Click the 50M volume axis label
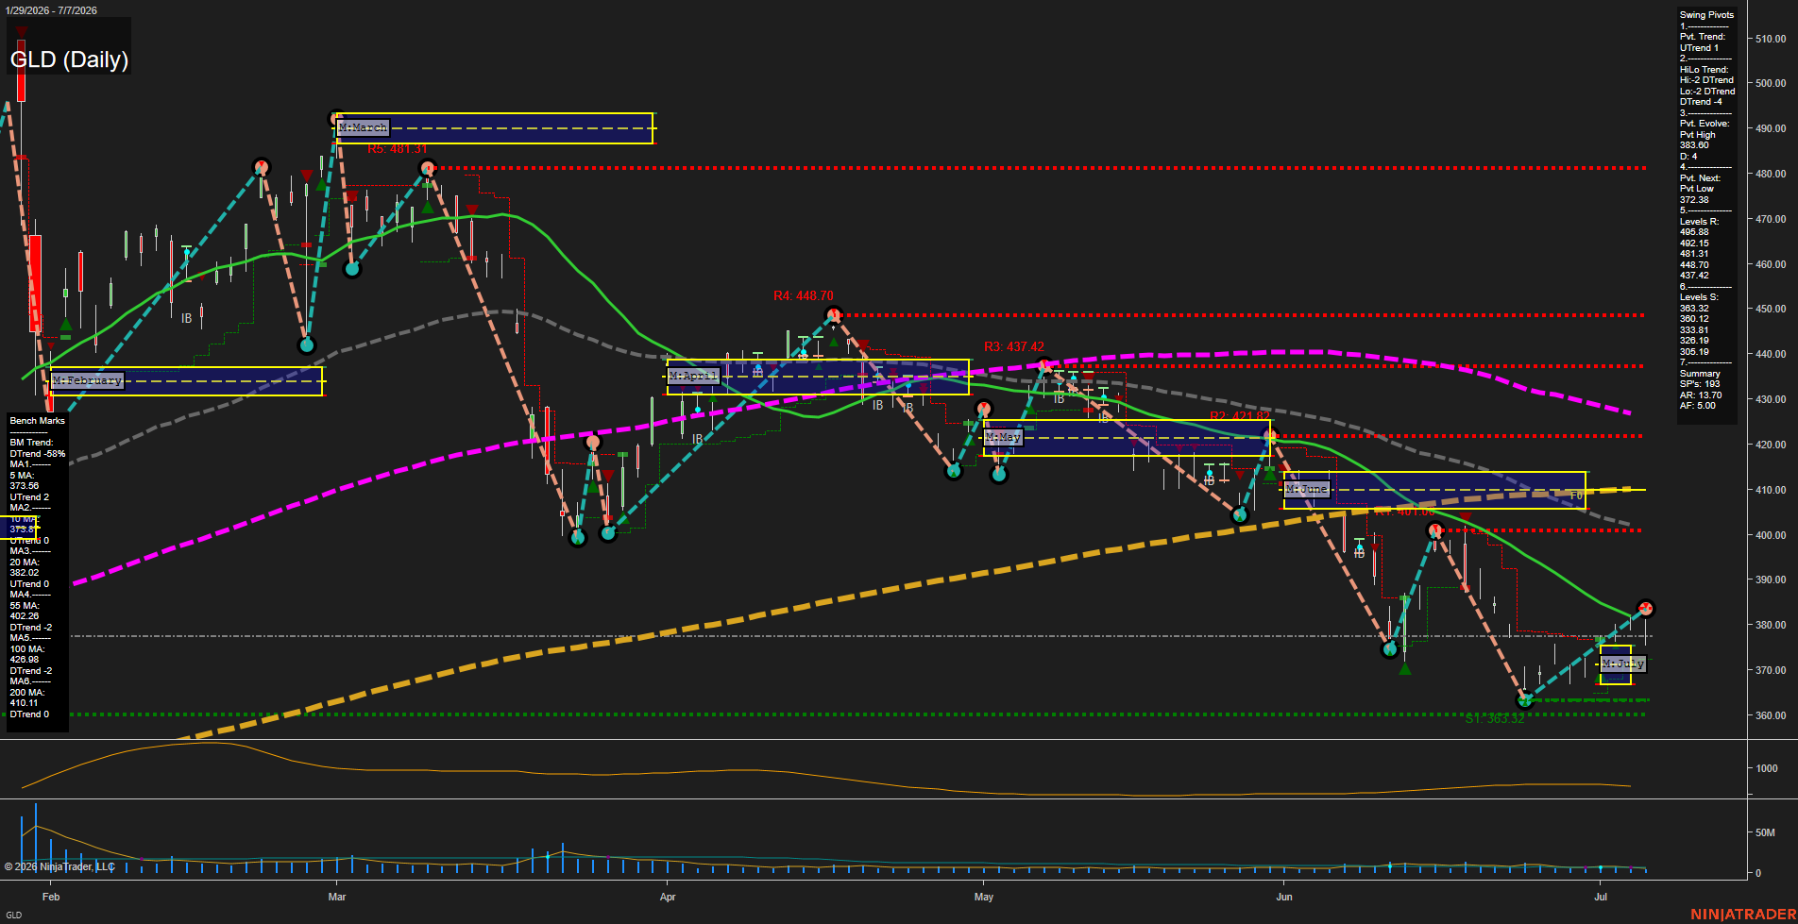The height and width of the screenshot is (924, 1798). pos(1765,832)
